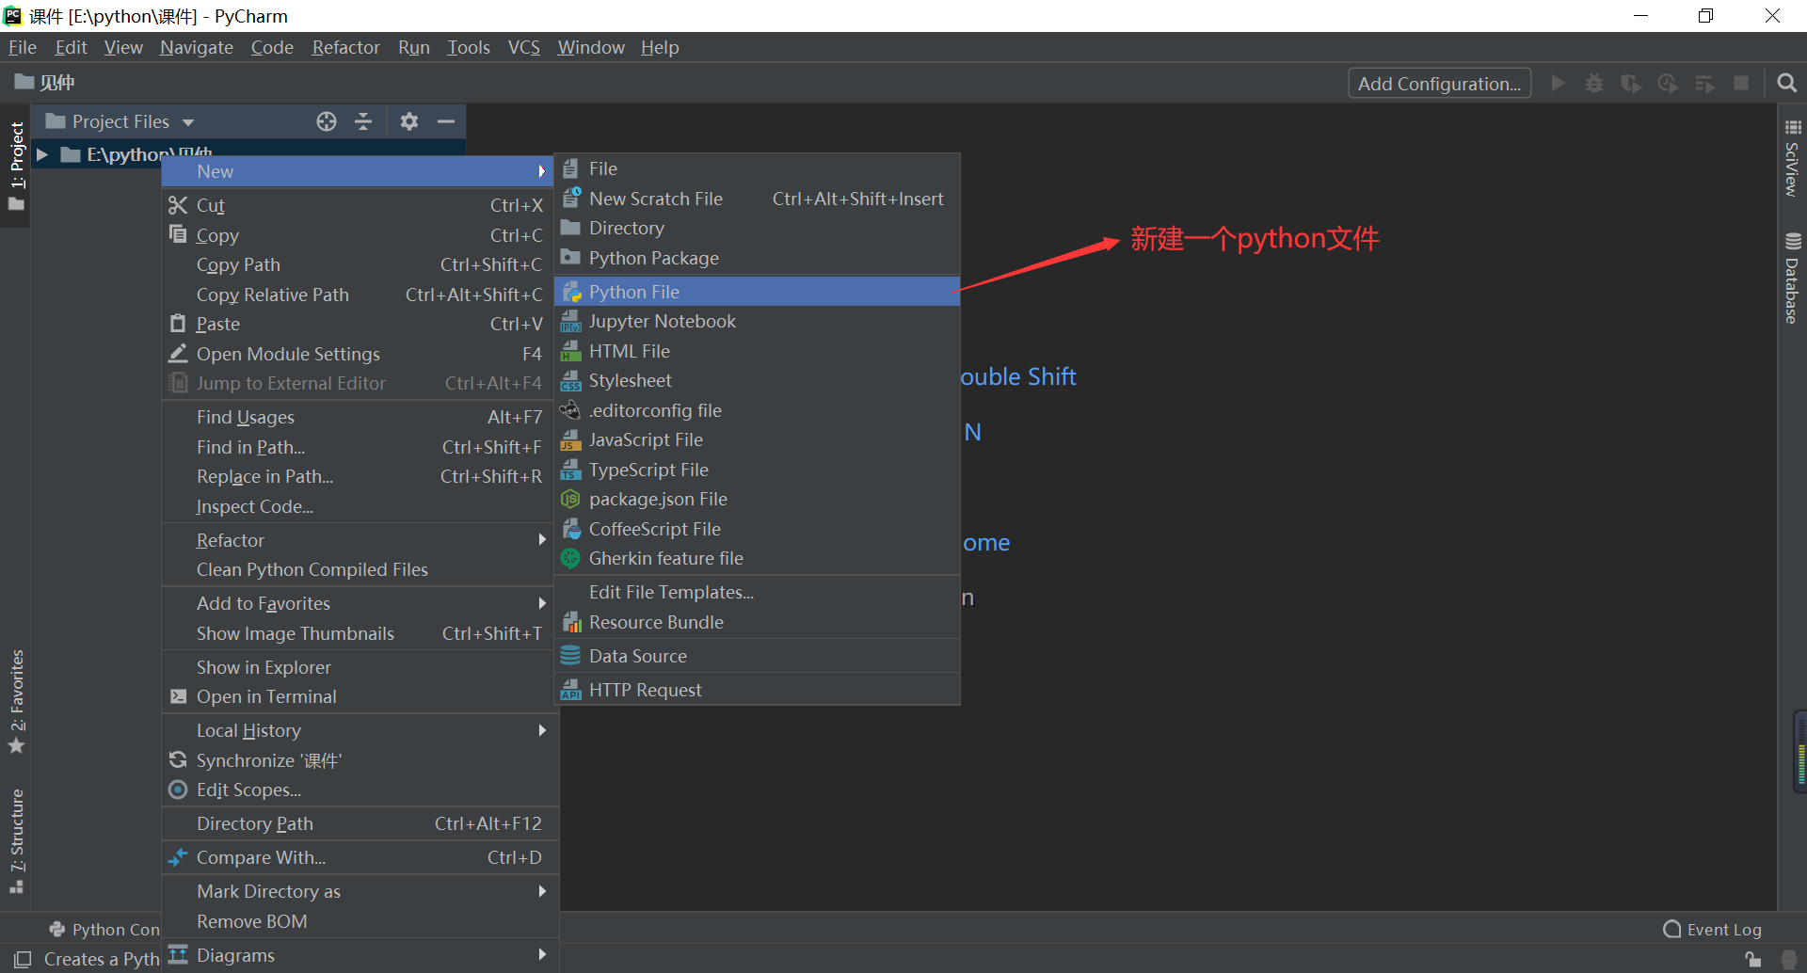
Task: Click the Run with Coverage icon
Action: [1631, 83]
